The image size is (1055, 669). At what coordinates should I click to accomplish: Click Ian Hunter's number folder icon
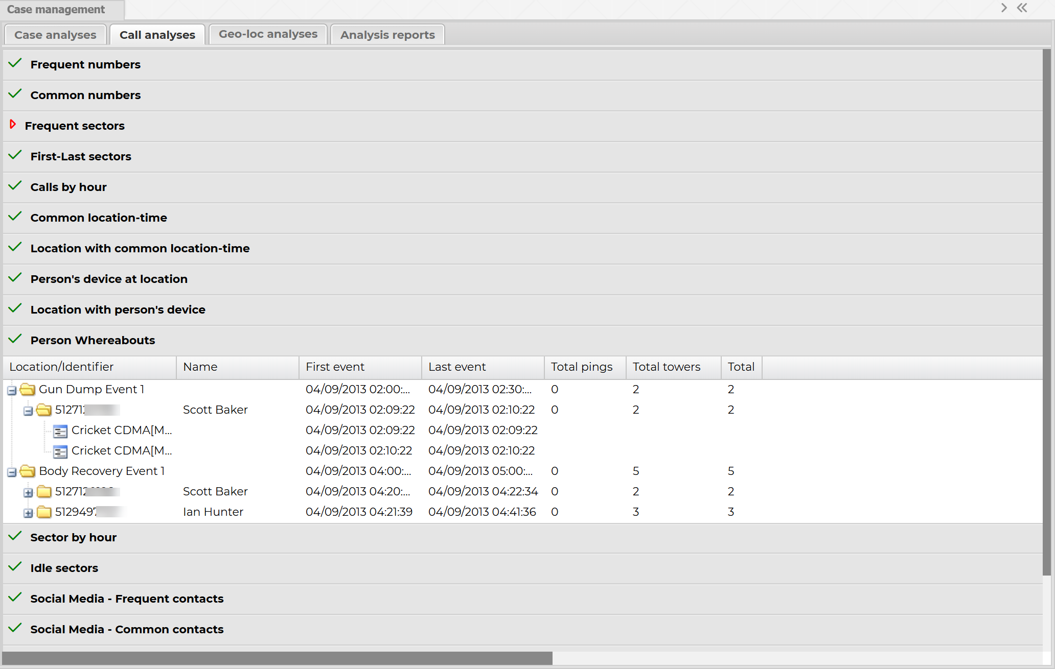click(44, 512)
